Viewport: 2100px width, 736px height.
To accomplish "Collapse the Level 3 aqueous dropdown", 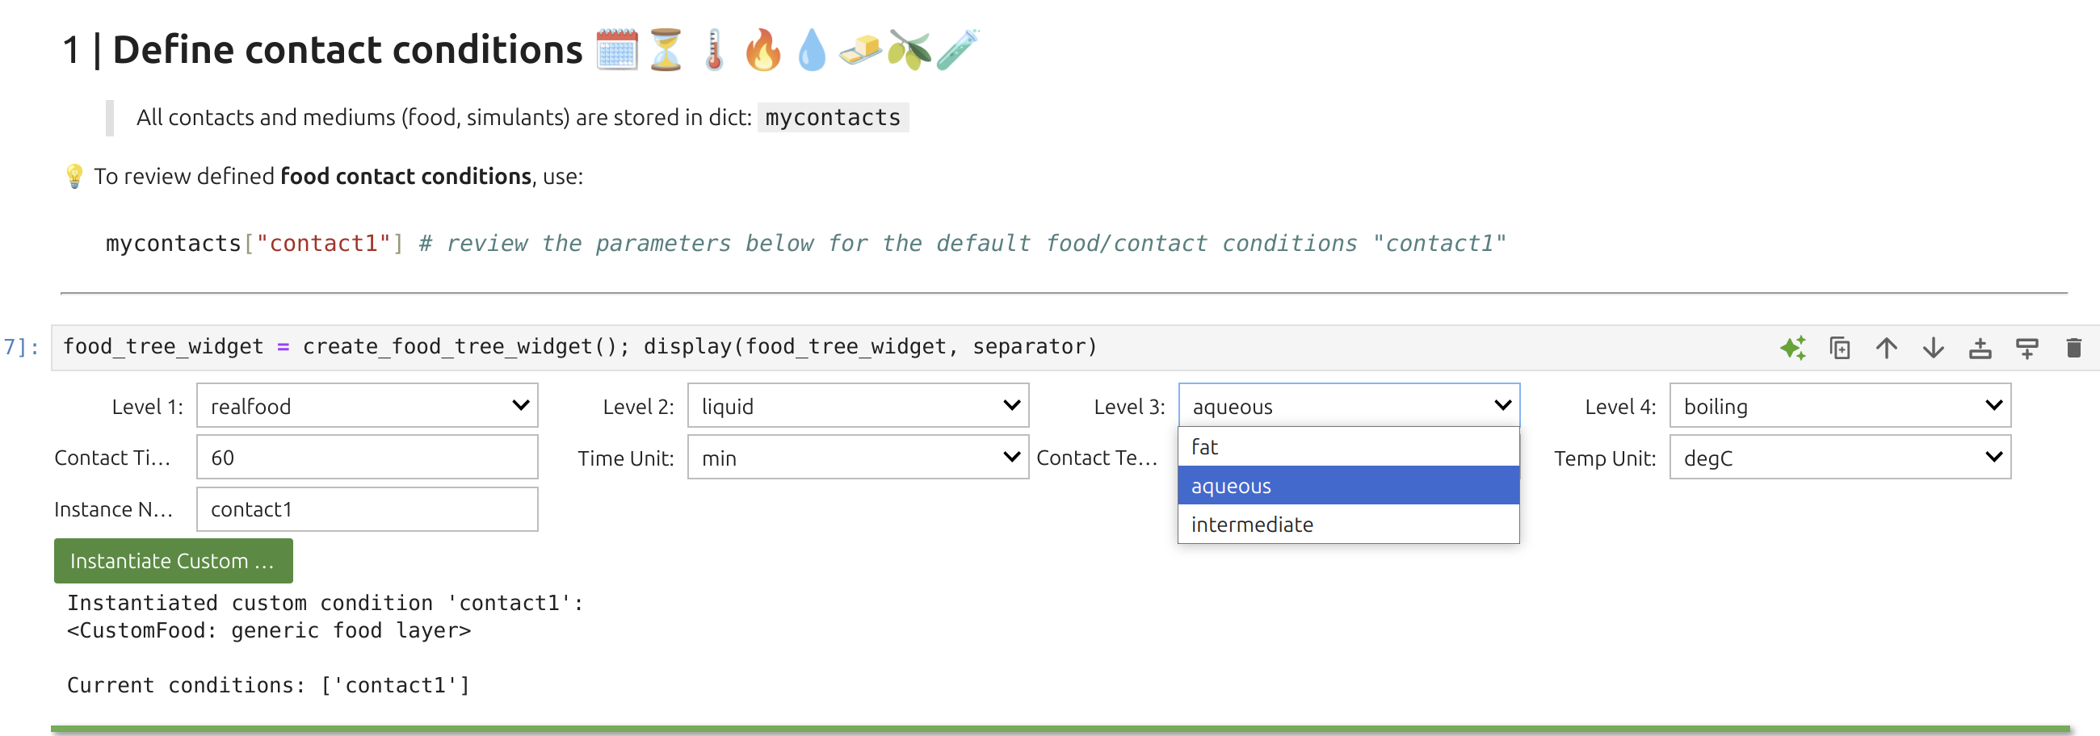I will [x=1348, y=405].
